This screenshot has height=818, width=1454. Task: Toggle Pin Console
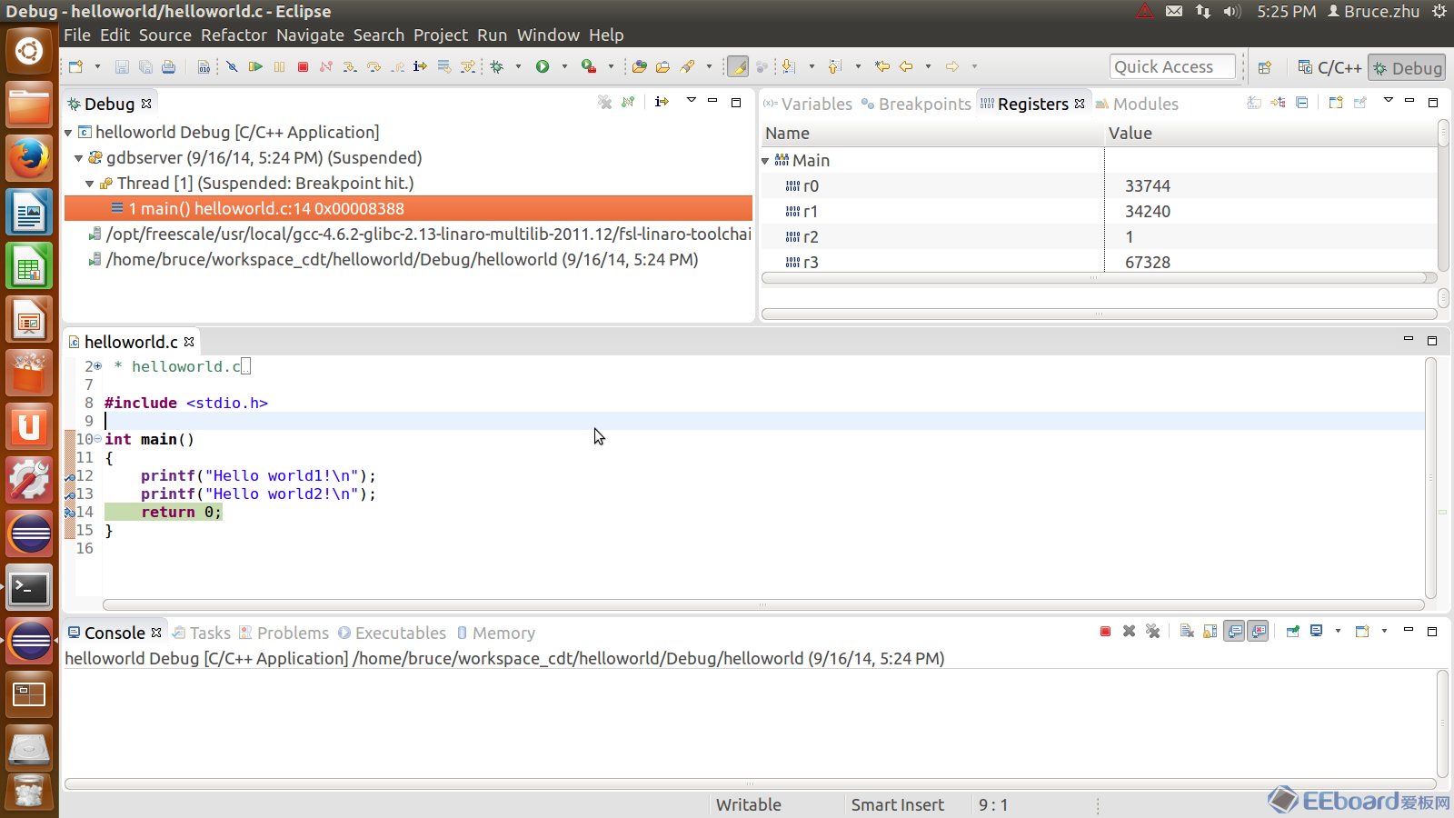click(x=1292, y=631)
